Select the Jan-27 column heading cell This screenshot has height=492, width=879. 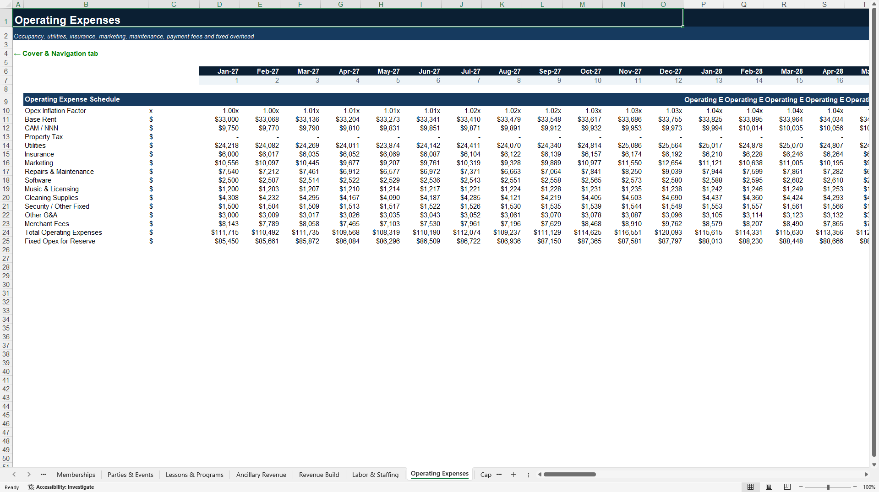(x=219, y=71)
